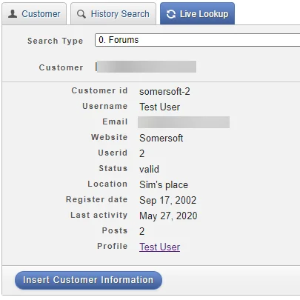Click the May 27, 2020 last activity date
Screen dimensions: 300x300
click(x=168, y=216)
